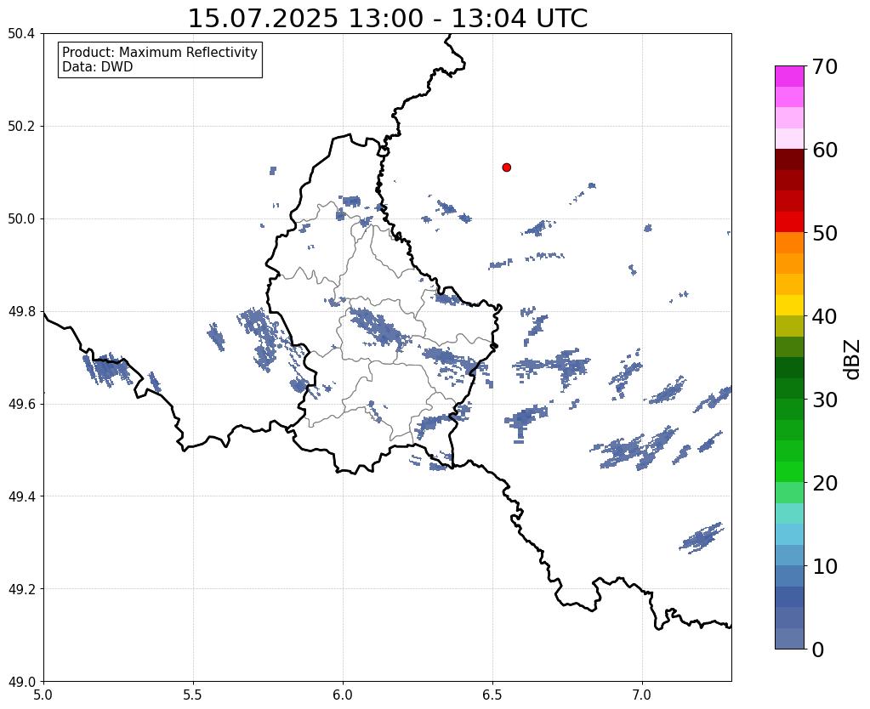Click the red station marker dot
The image size is (870, 709).
506,167
